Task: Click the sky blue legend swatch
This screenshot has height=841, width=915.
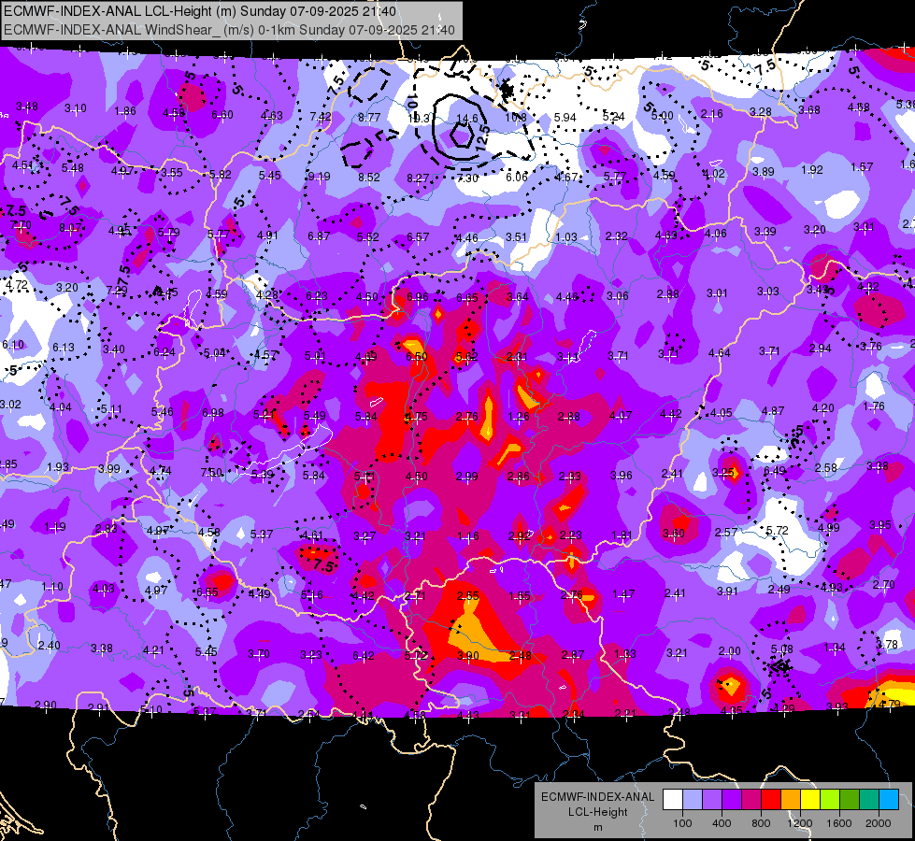Action: pos(889,800)
